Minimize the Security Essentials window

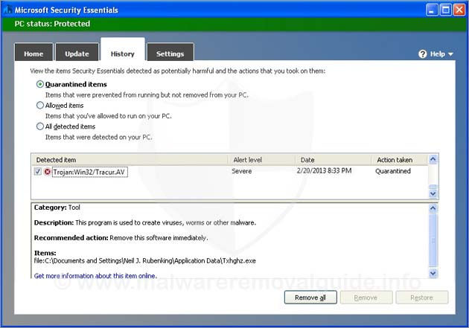click(431, 10)
